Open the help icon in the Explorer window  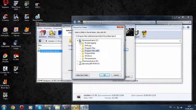188,27
